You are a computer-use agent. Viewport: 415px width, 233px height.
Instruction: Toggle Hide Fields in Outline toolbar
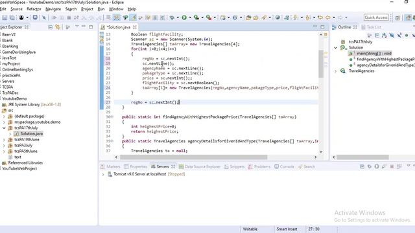click(x=392, y=35)
